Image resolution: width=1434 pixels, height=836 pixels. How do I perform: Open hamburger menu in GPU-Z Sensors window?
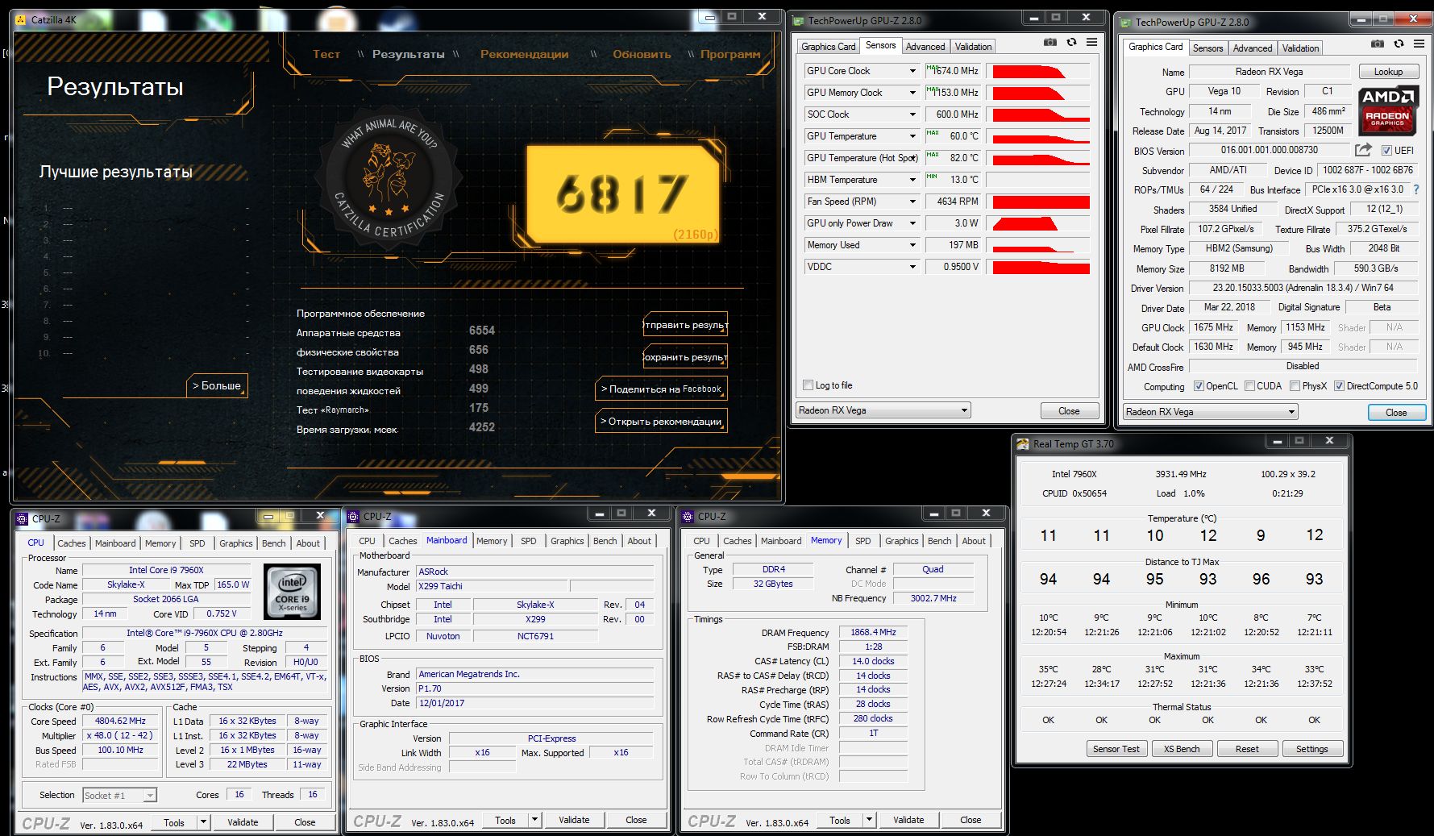tap(1091, 43)
